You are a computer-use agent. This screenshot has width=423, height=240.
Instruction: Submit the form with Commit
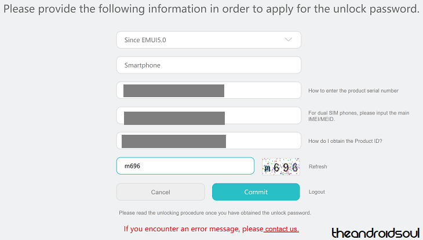pos(256,192)
